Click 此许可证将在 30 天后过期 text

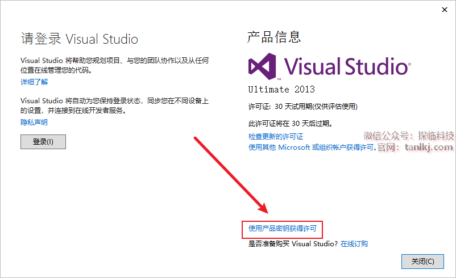[x=290, y=124]
